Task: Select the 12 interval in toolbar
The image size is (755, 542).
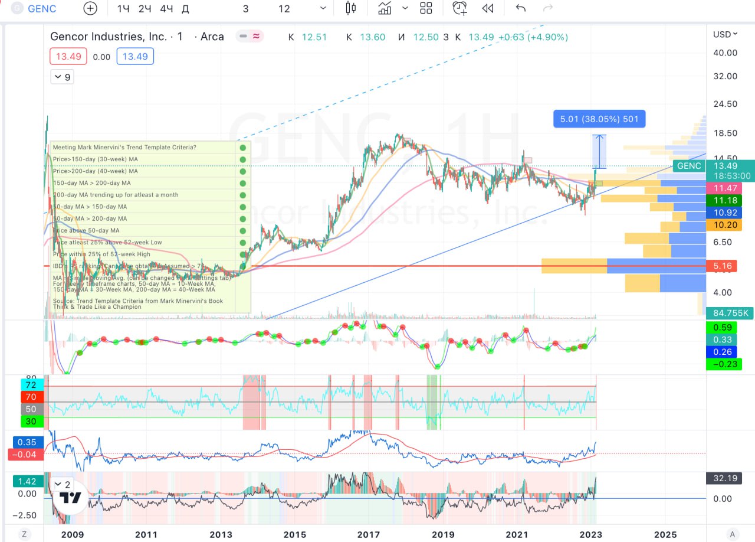Action: click(x=284, y=8)
